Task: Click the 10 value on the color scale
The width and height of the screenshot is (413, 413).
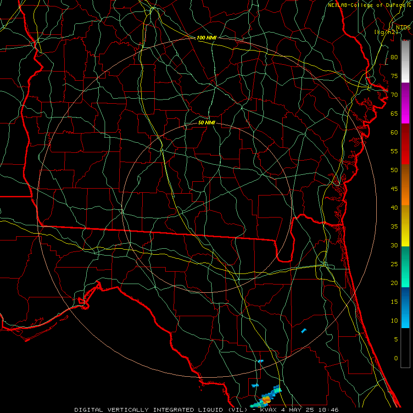Action: [x=394, y=321]
